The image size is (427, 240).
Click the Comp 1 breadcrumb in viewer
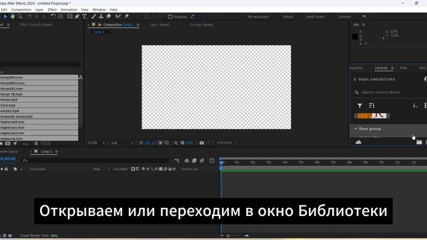(98, 32)
